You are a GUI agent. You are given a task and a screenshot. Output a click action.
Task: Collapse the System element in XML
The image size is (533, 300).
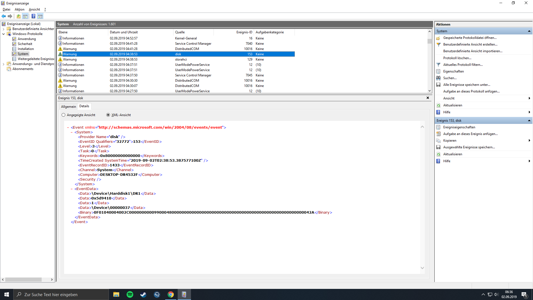click(72, 132)
